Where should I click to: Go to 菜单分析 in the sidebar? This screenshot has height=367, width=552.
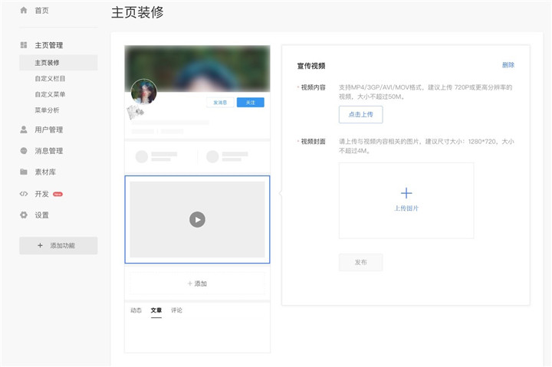coord(47,110)
